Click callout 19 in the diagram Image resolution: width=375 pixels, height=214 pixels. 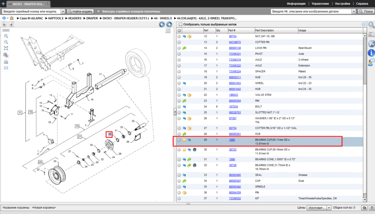tap(77, 126)
